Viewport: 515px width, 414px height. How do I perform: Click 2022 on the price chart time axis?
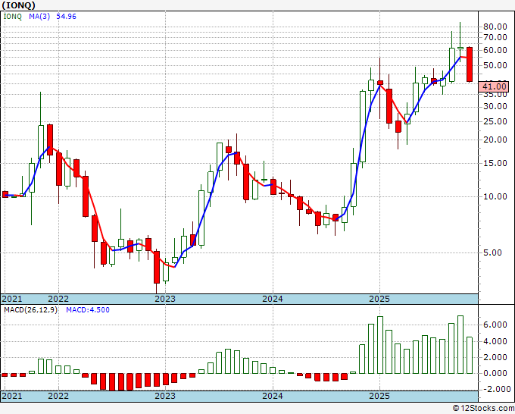pyautogui.click(x=58, y=299)
